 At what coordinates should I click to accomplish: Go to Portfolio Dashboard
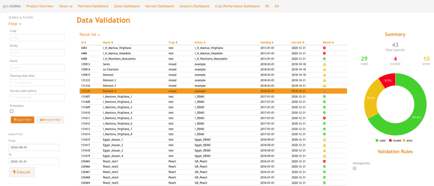pyautogui.click(x=93, y=6)
